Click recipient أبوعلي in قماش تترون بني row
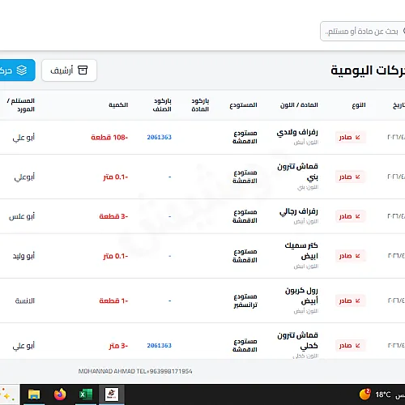Image resolution: width=405 pixels, height=405 pixels. 24,177
